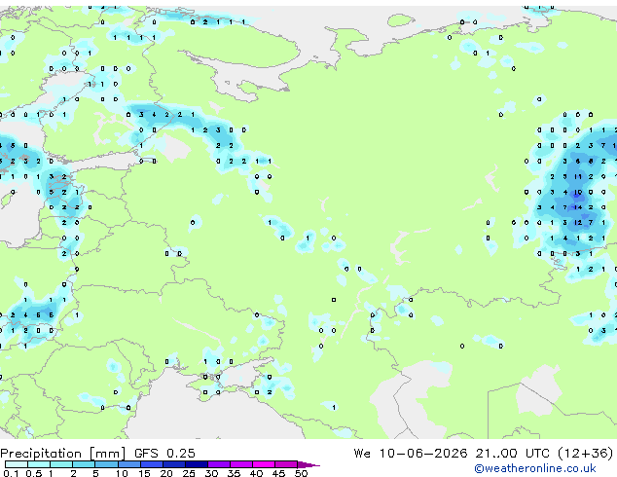Click the '(12+36)' run offset text

click(586, 454)
